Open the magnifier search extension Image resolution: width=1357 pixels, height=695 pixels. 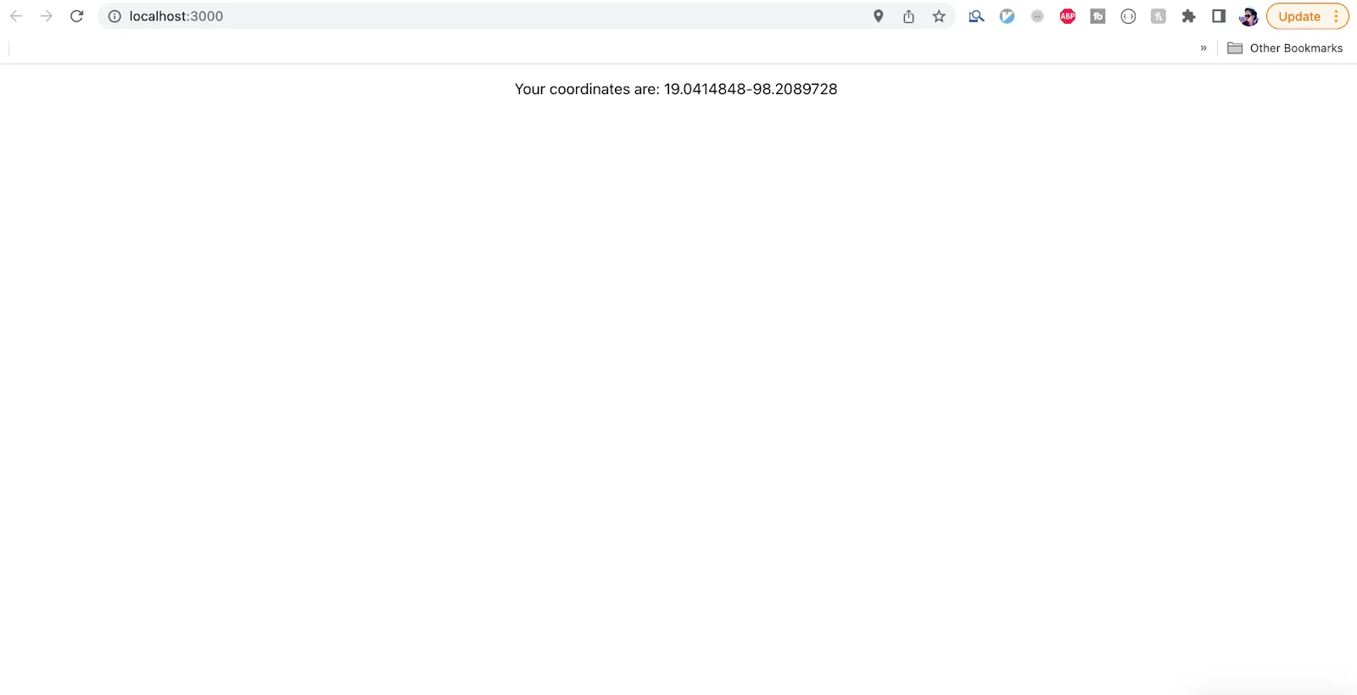[977, 16]
